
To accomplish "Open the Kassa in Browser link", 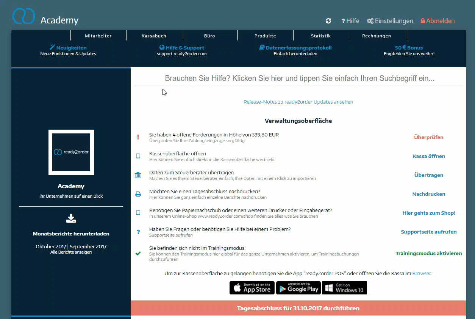I will coord(422,273).
